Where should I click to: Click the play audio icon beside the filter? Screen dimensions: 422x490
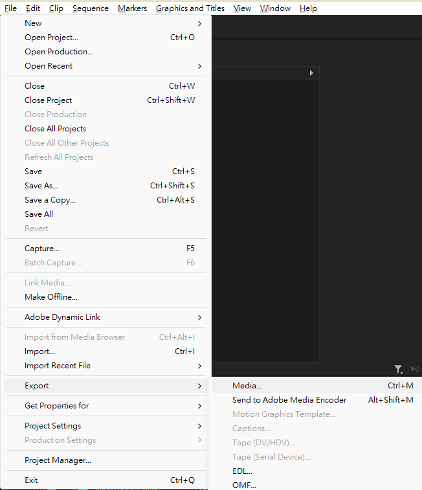(x=416, y=369)
